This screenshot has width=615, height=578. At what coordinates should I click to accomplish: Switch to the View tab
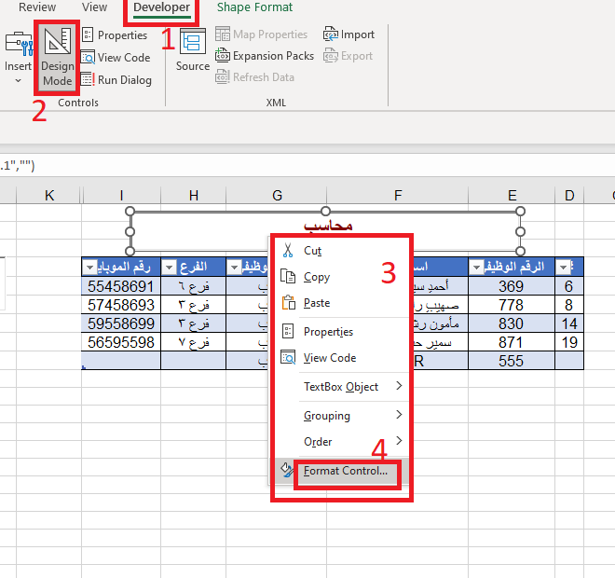94,7
